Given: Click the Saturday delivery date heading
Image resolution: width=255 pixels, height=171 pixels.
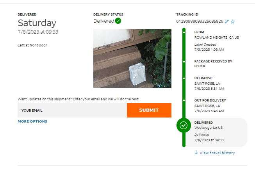Looking at the screenshot, I should point(37,23).
